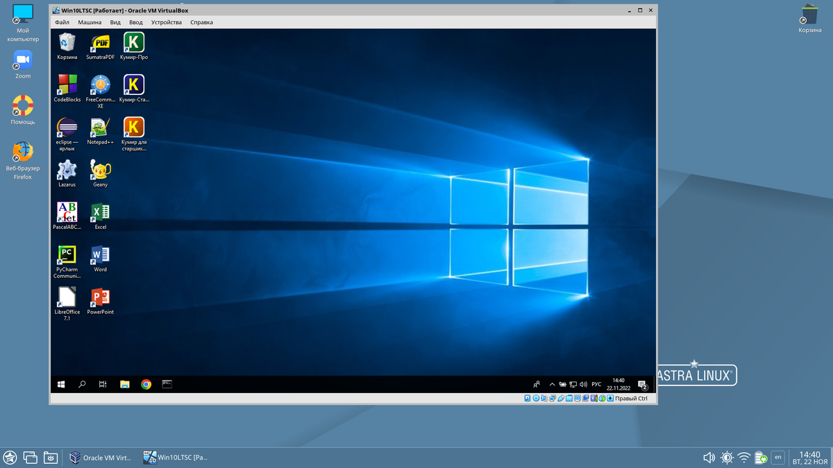Select the eclipse shortcut icon

coord(67,134)
